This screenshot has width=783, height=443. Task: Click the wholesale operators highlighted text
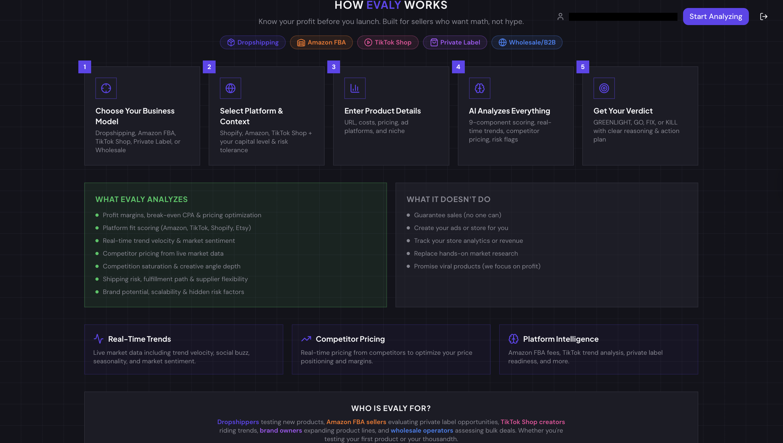(x=422, y=430)
